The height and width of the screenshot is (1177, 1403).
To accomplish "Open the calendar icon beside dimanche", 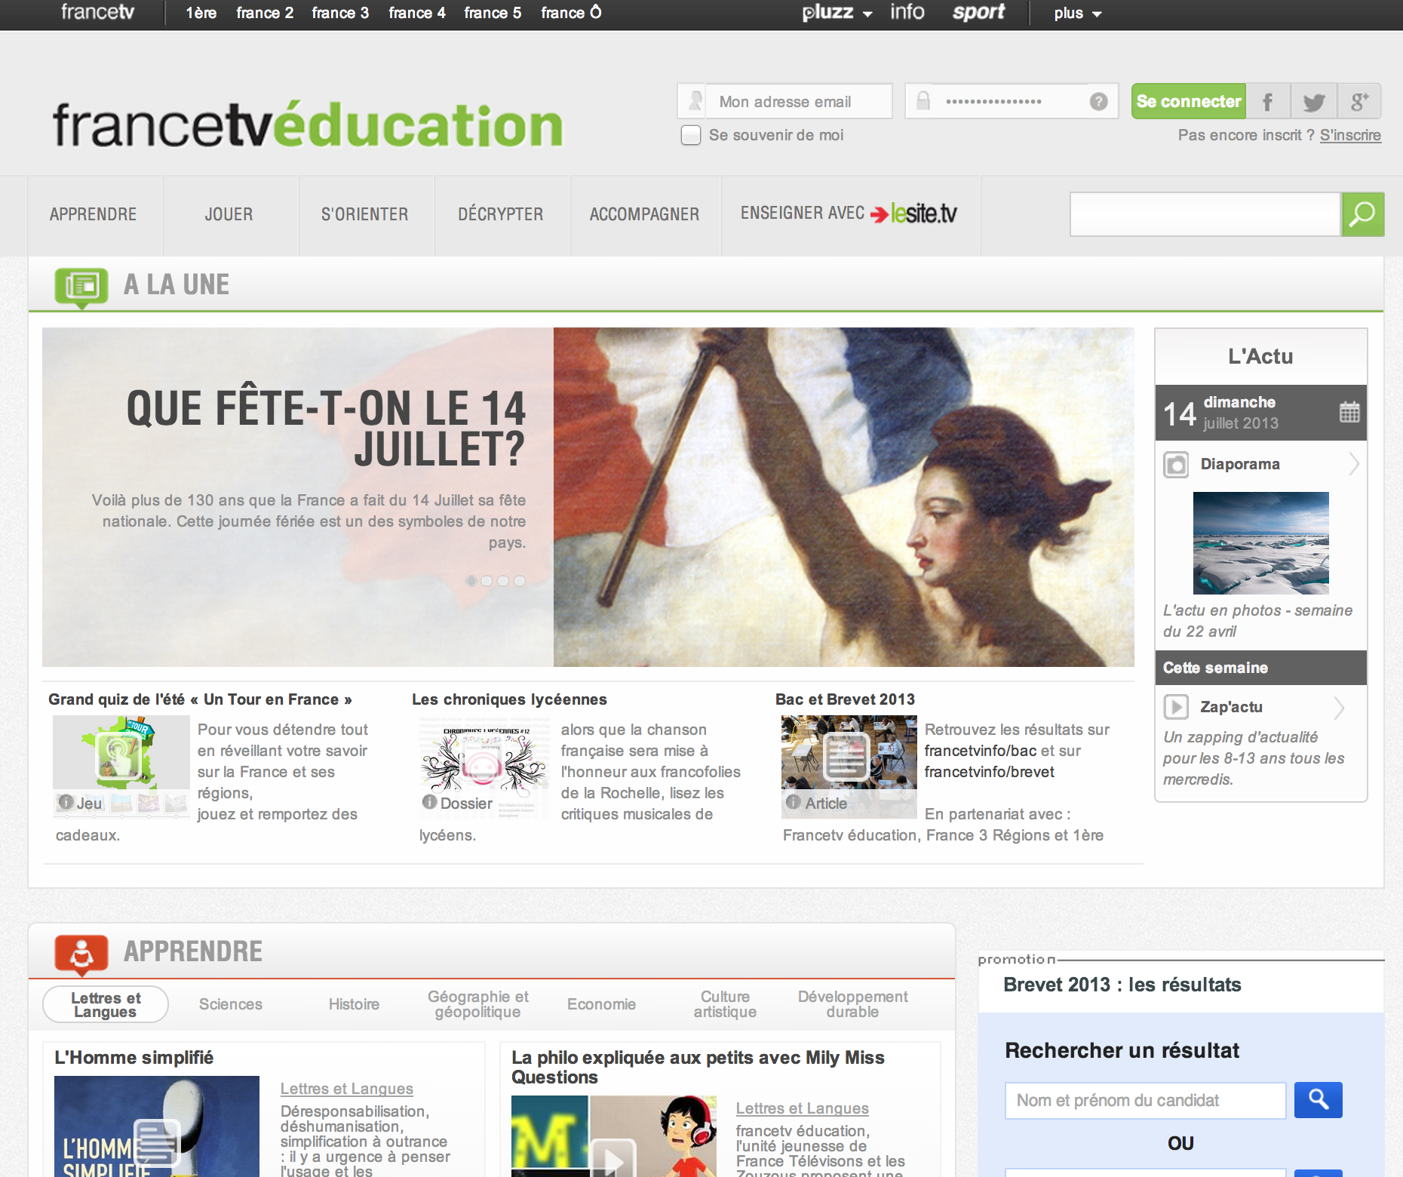I will point(1349,412).
